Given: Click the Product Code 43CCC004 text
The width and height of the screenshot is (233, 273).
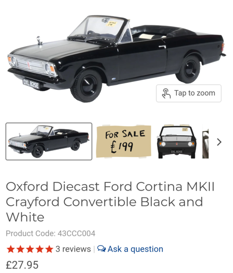Looking at the screenshot, I should 51,233.
